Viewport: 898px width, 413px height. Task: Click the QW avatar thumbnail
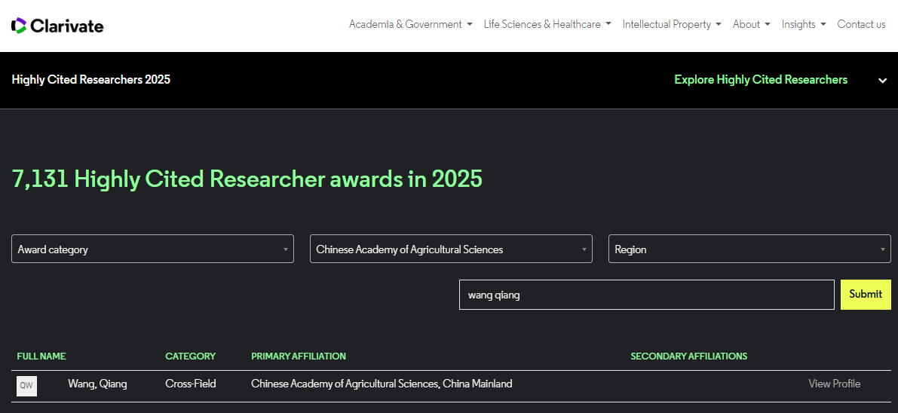[x=26, y=386]
